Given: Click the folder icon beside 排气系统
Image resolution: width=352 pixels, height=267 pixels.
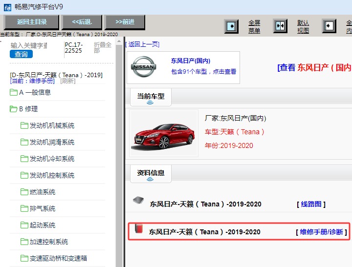Looking at the screenshot, I should coord(24,208).
